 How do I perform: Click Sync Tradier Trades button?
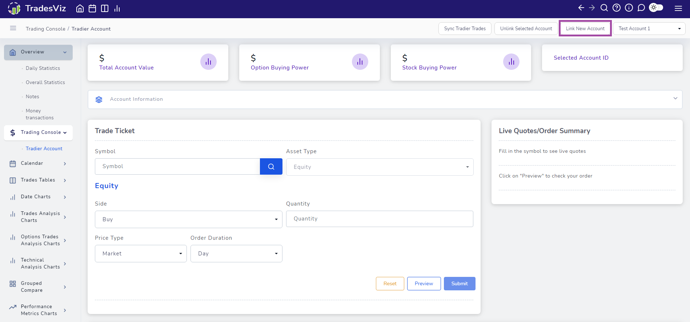click(x=465, y=28)
